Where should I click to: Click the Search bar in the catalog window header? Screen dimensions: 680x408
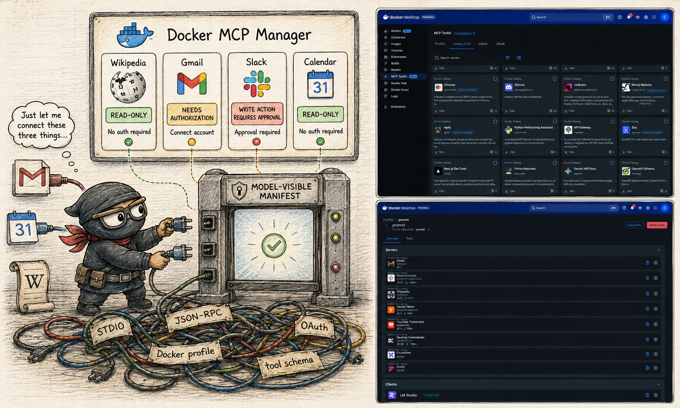pos(571,17)
